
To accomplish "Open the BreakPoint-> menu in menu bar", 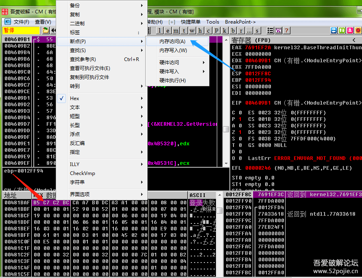I will tap(240, 22).
